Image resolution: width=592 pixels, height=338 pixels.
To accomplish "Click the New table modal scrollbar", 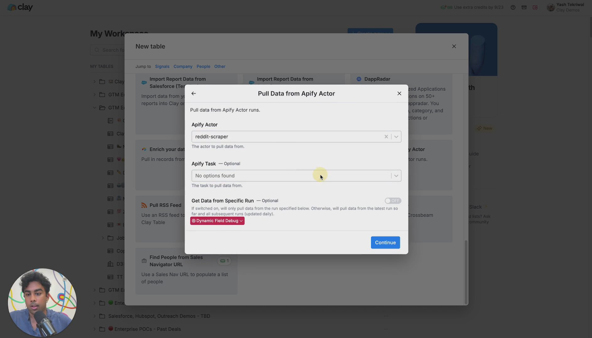I will click(x=466, y=272).
